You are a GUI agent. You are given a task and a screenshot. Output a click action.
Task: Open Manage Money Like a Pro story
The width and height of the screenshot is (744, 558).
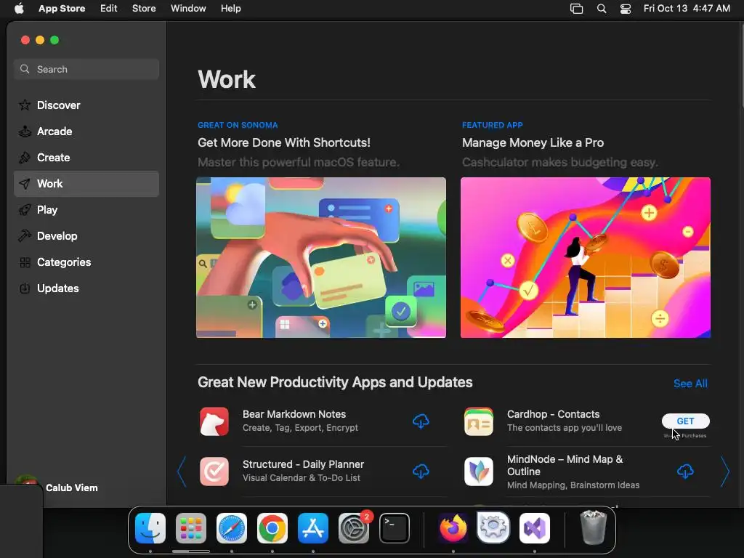tap(533, 143)
